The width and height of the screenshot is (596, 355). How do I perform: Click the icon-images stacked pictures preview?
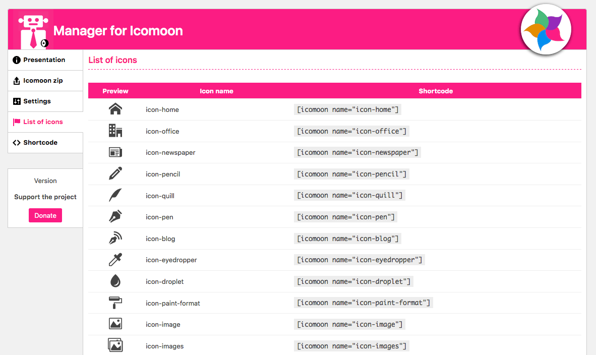tap(115, 345)
